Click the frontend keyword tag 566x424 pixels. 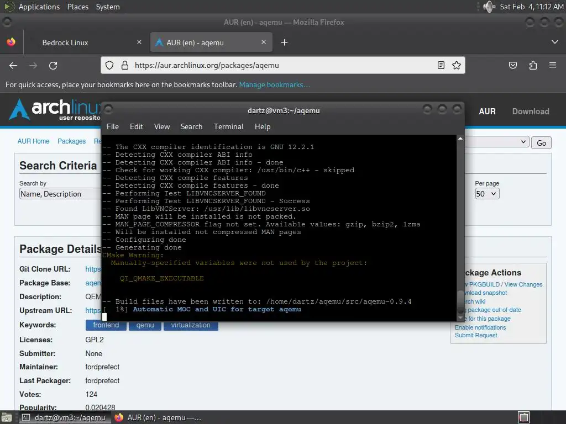click(x=106, y=325)
